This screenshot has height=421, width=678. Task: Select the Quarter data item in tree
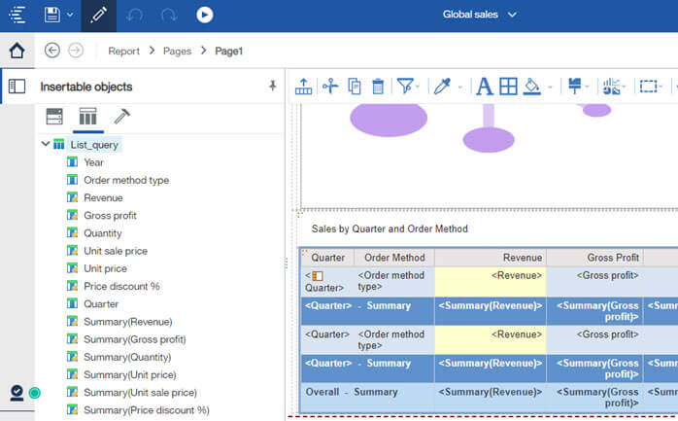coord(101,304)
